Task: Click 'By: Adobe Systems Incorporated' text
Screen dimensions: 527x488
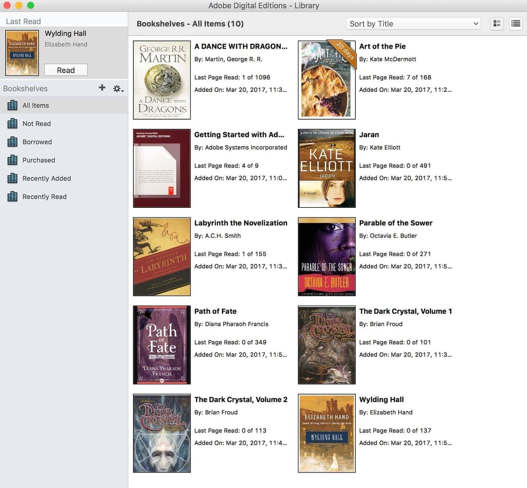Action: [241, 148]
